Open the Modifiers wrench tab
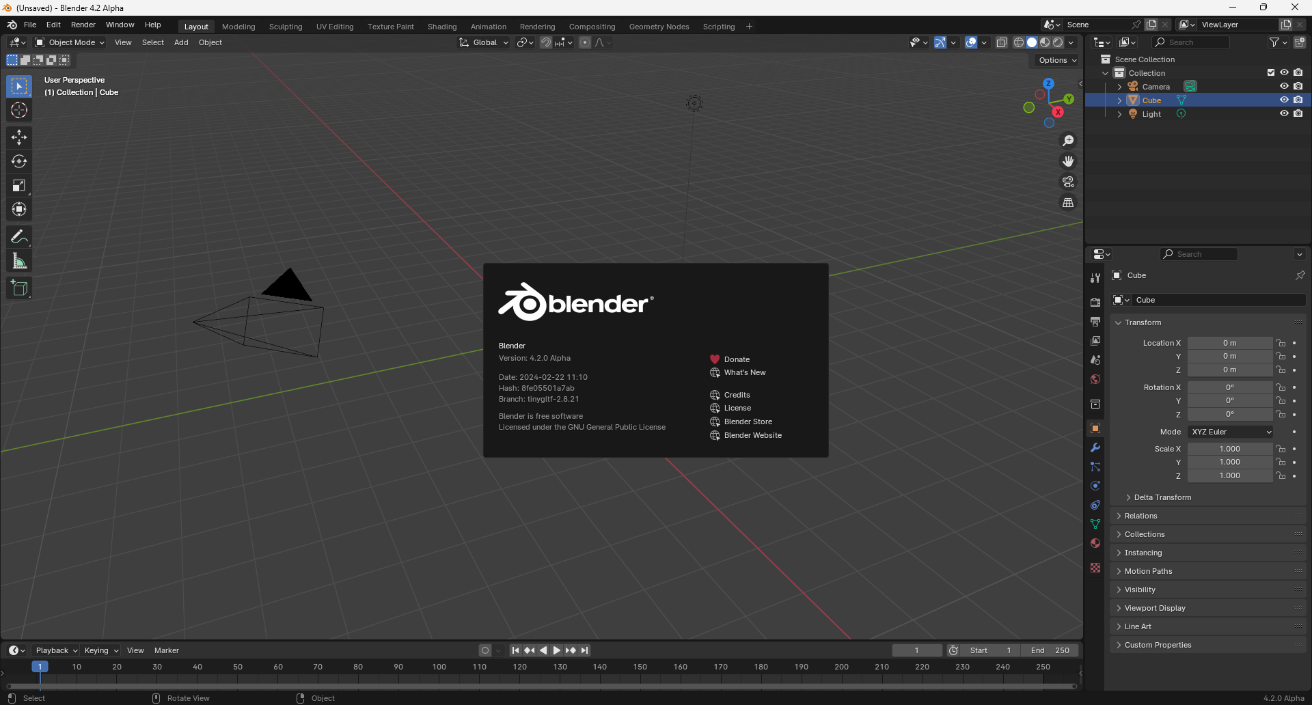The height and width of the screenshot is (705, 1312). [1095, 447]
